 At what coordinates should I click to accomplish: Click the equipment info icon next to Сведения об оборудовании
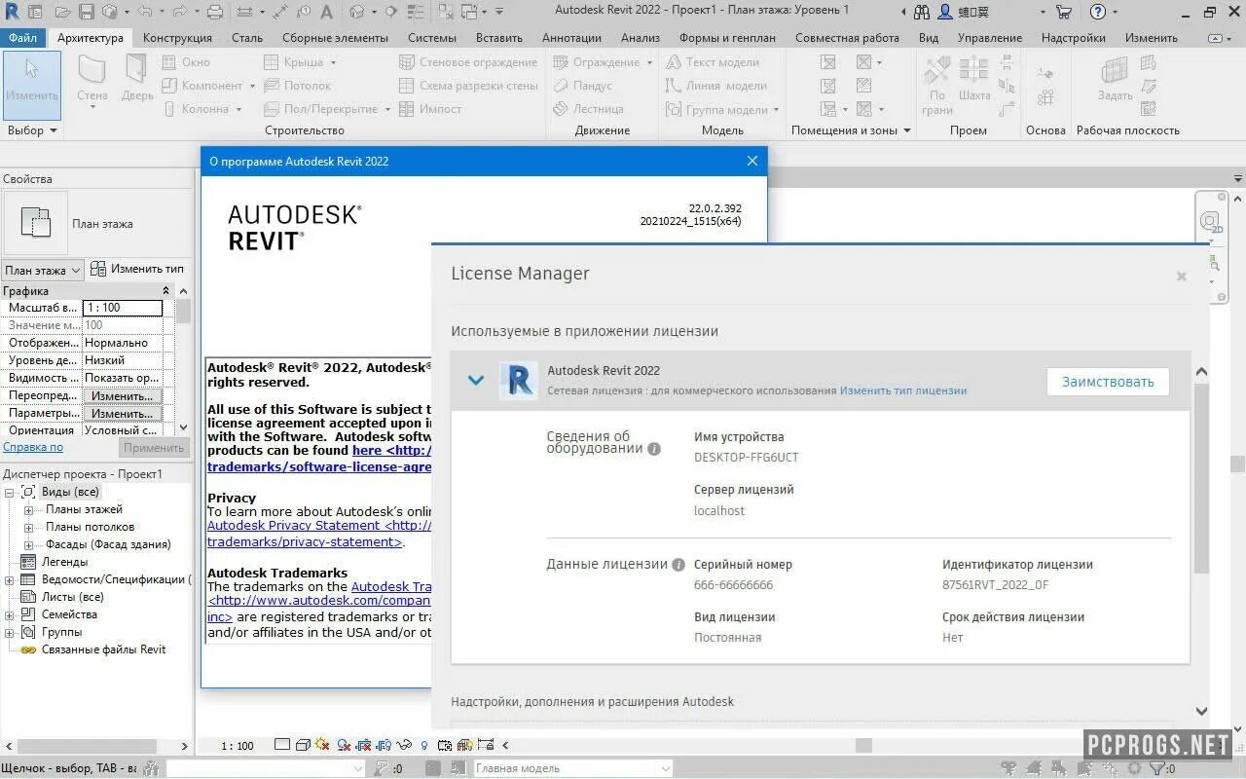(654, 449)
